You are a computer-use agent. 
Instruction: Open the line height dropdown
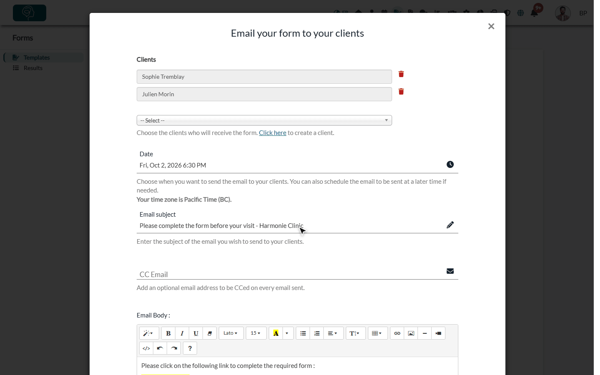355,333
